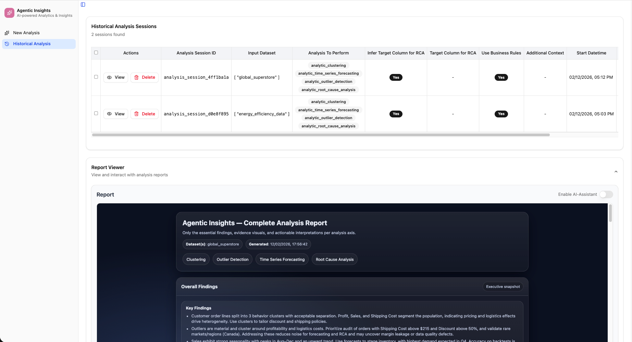This screenshot has height=342, width=632.
Task: Select the checkbox for session d0e8f895
Action: [x=96, y=113]
